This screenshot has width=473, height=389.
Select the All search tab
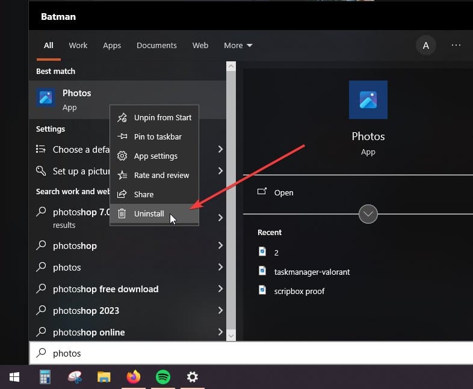pyautogui.click(x=49, y=46)
